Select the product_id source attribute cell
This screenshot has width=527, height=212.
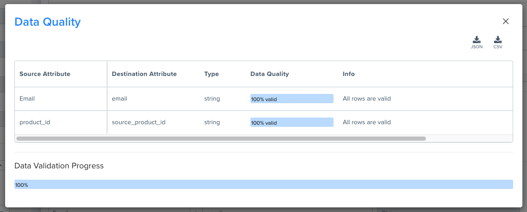point(61,122)
